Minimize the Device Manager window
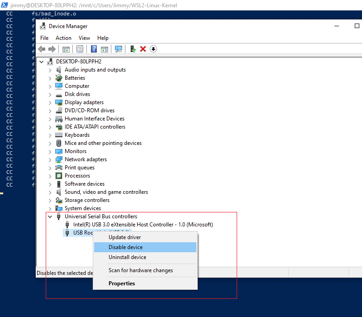The width and height of the screenshot is (362, 317). coord(337,26)
